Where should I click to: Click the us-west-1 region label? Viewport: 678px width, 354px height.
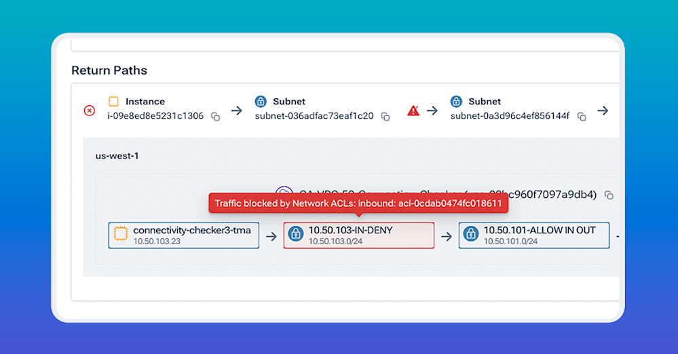coord(117,155)
